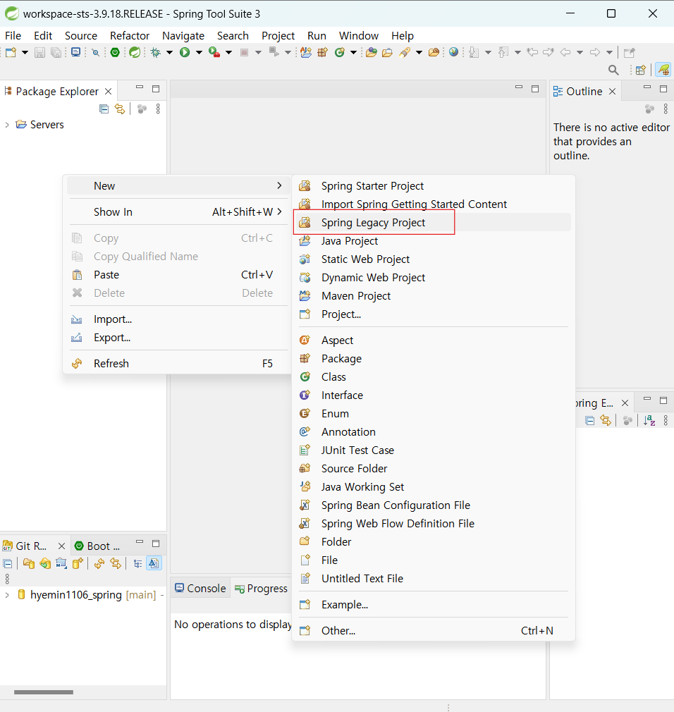This screenshot has height=712, width=674.
Task: Open dropdown arrow next to pen Search icon
Action: tap(419, 52)
